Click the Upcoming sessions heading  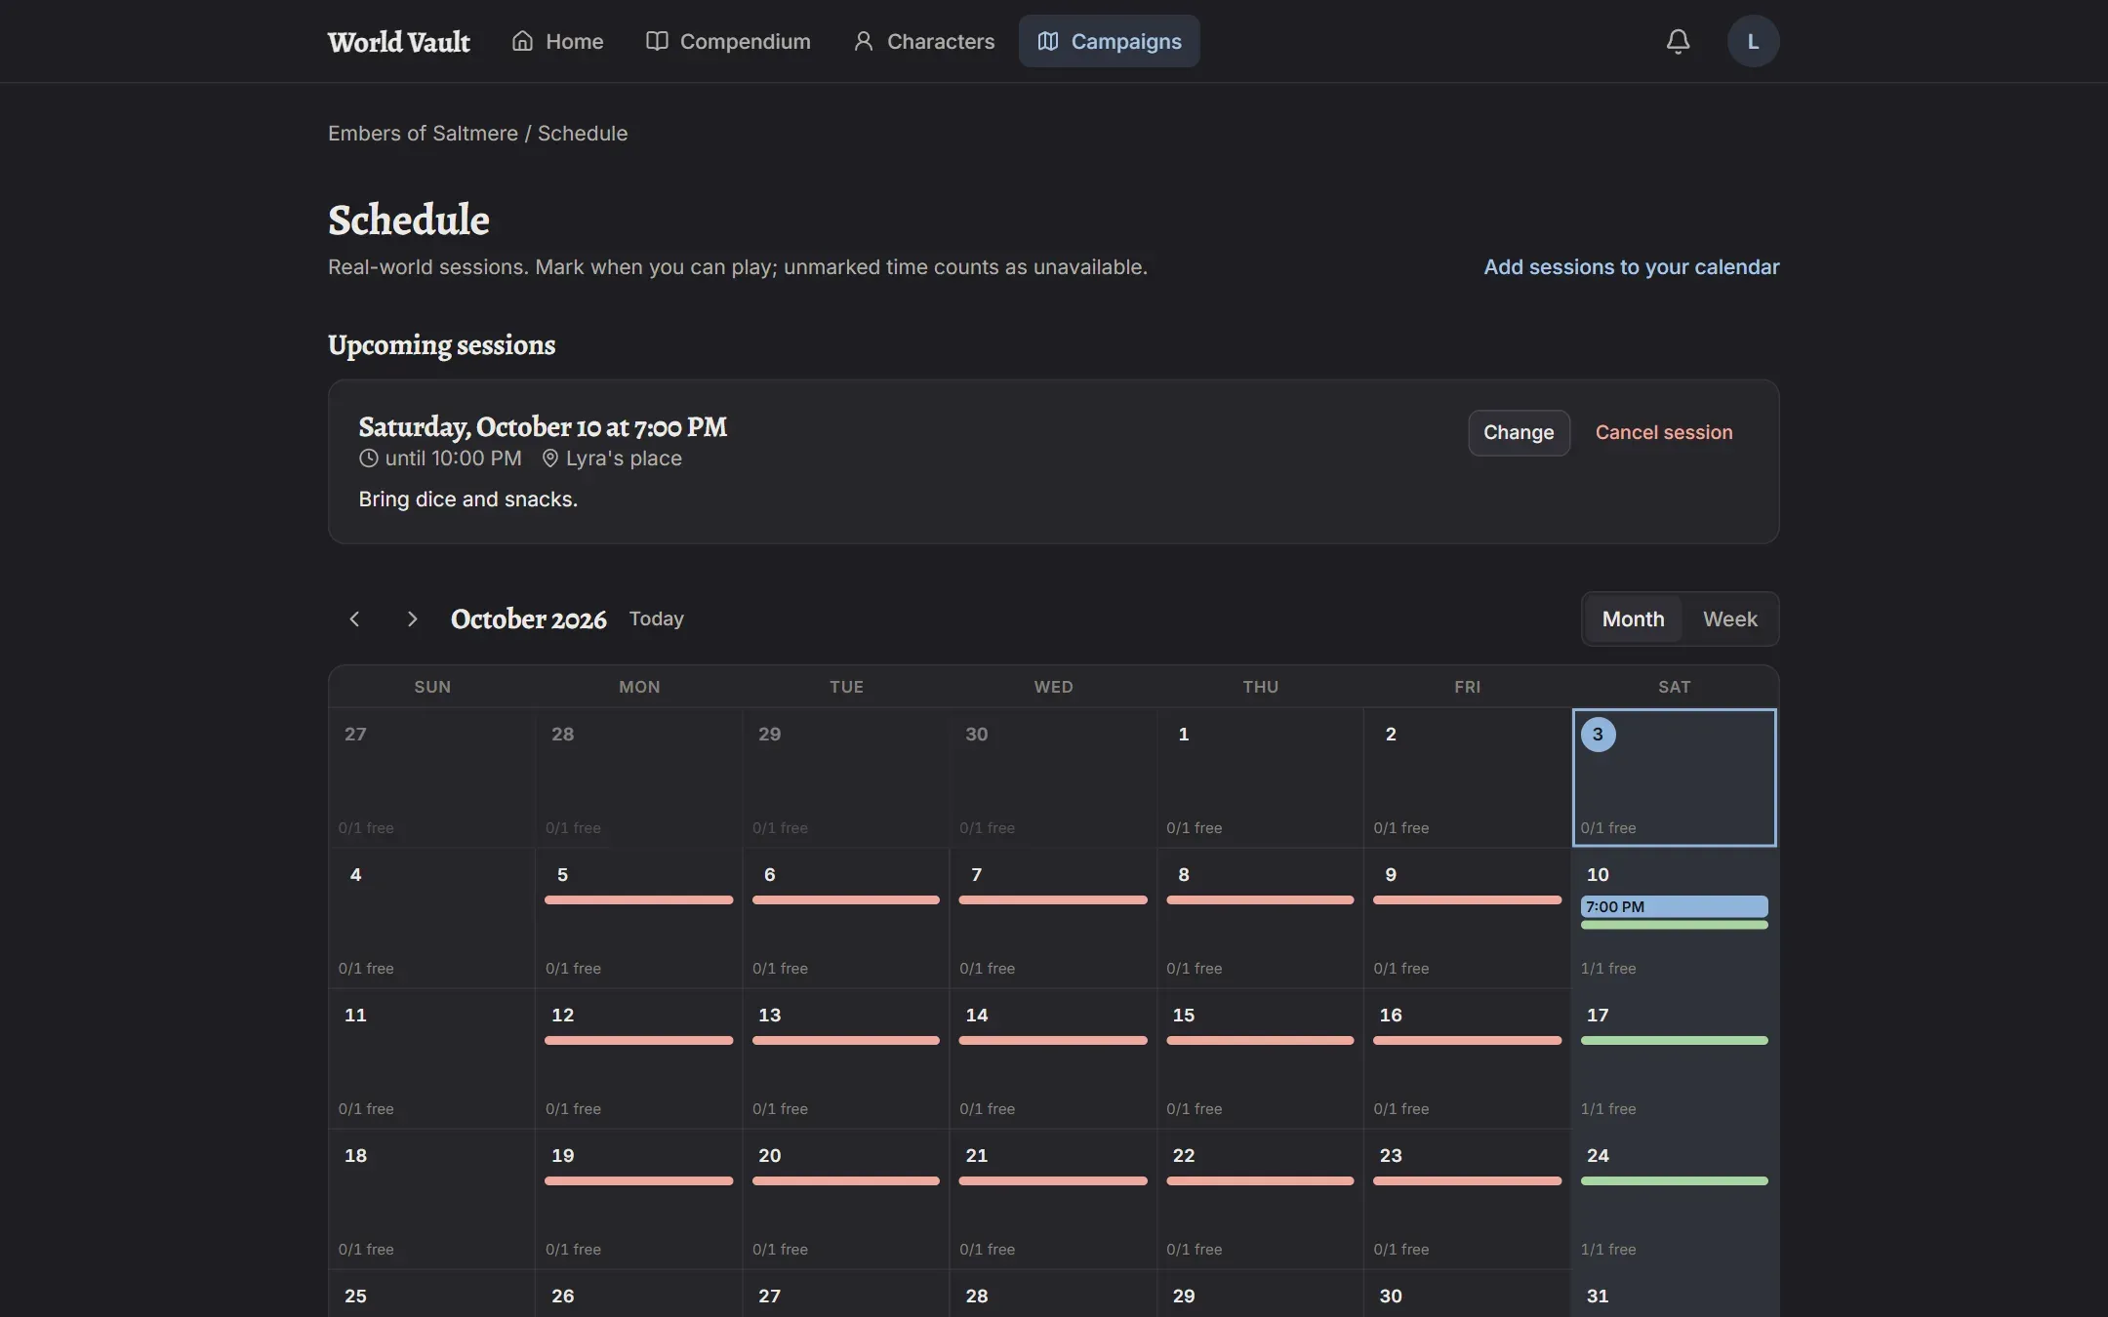[x=441, y=345]
